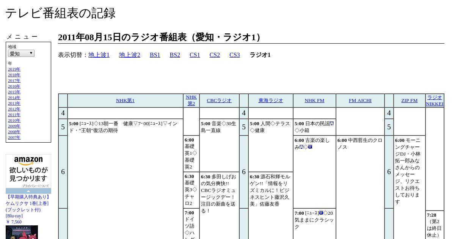Select the 6:30 基礎英3 チャロ2 program
The height and width of the screenshot is (239, 455).
tap(191, 190)
